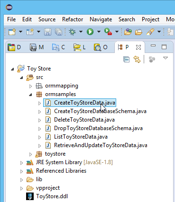Expand Referenced Libraries node

tap(21, 171)
